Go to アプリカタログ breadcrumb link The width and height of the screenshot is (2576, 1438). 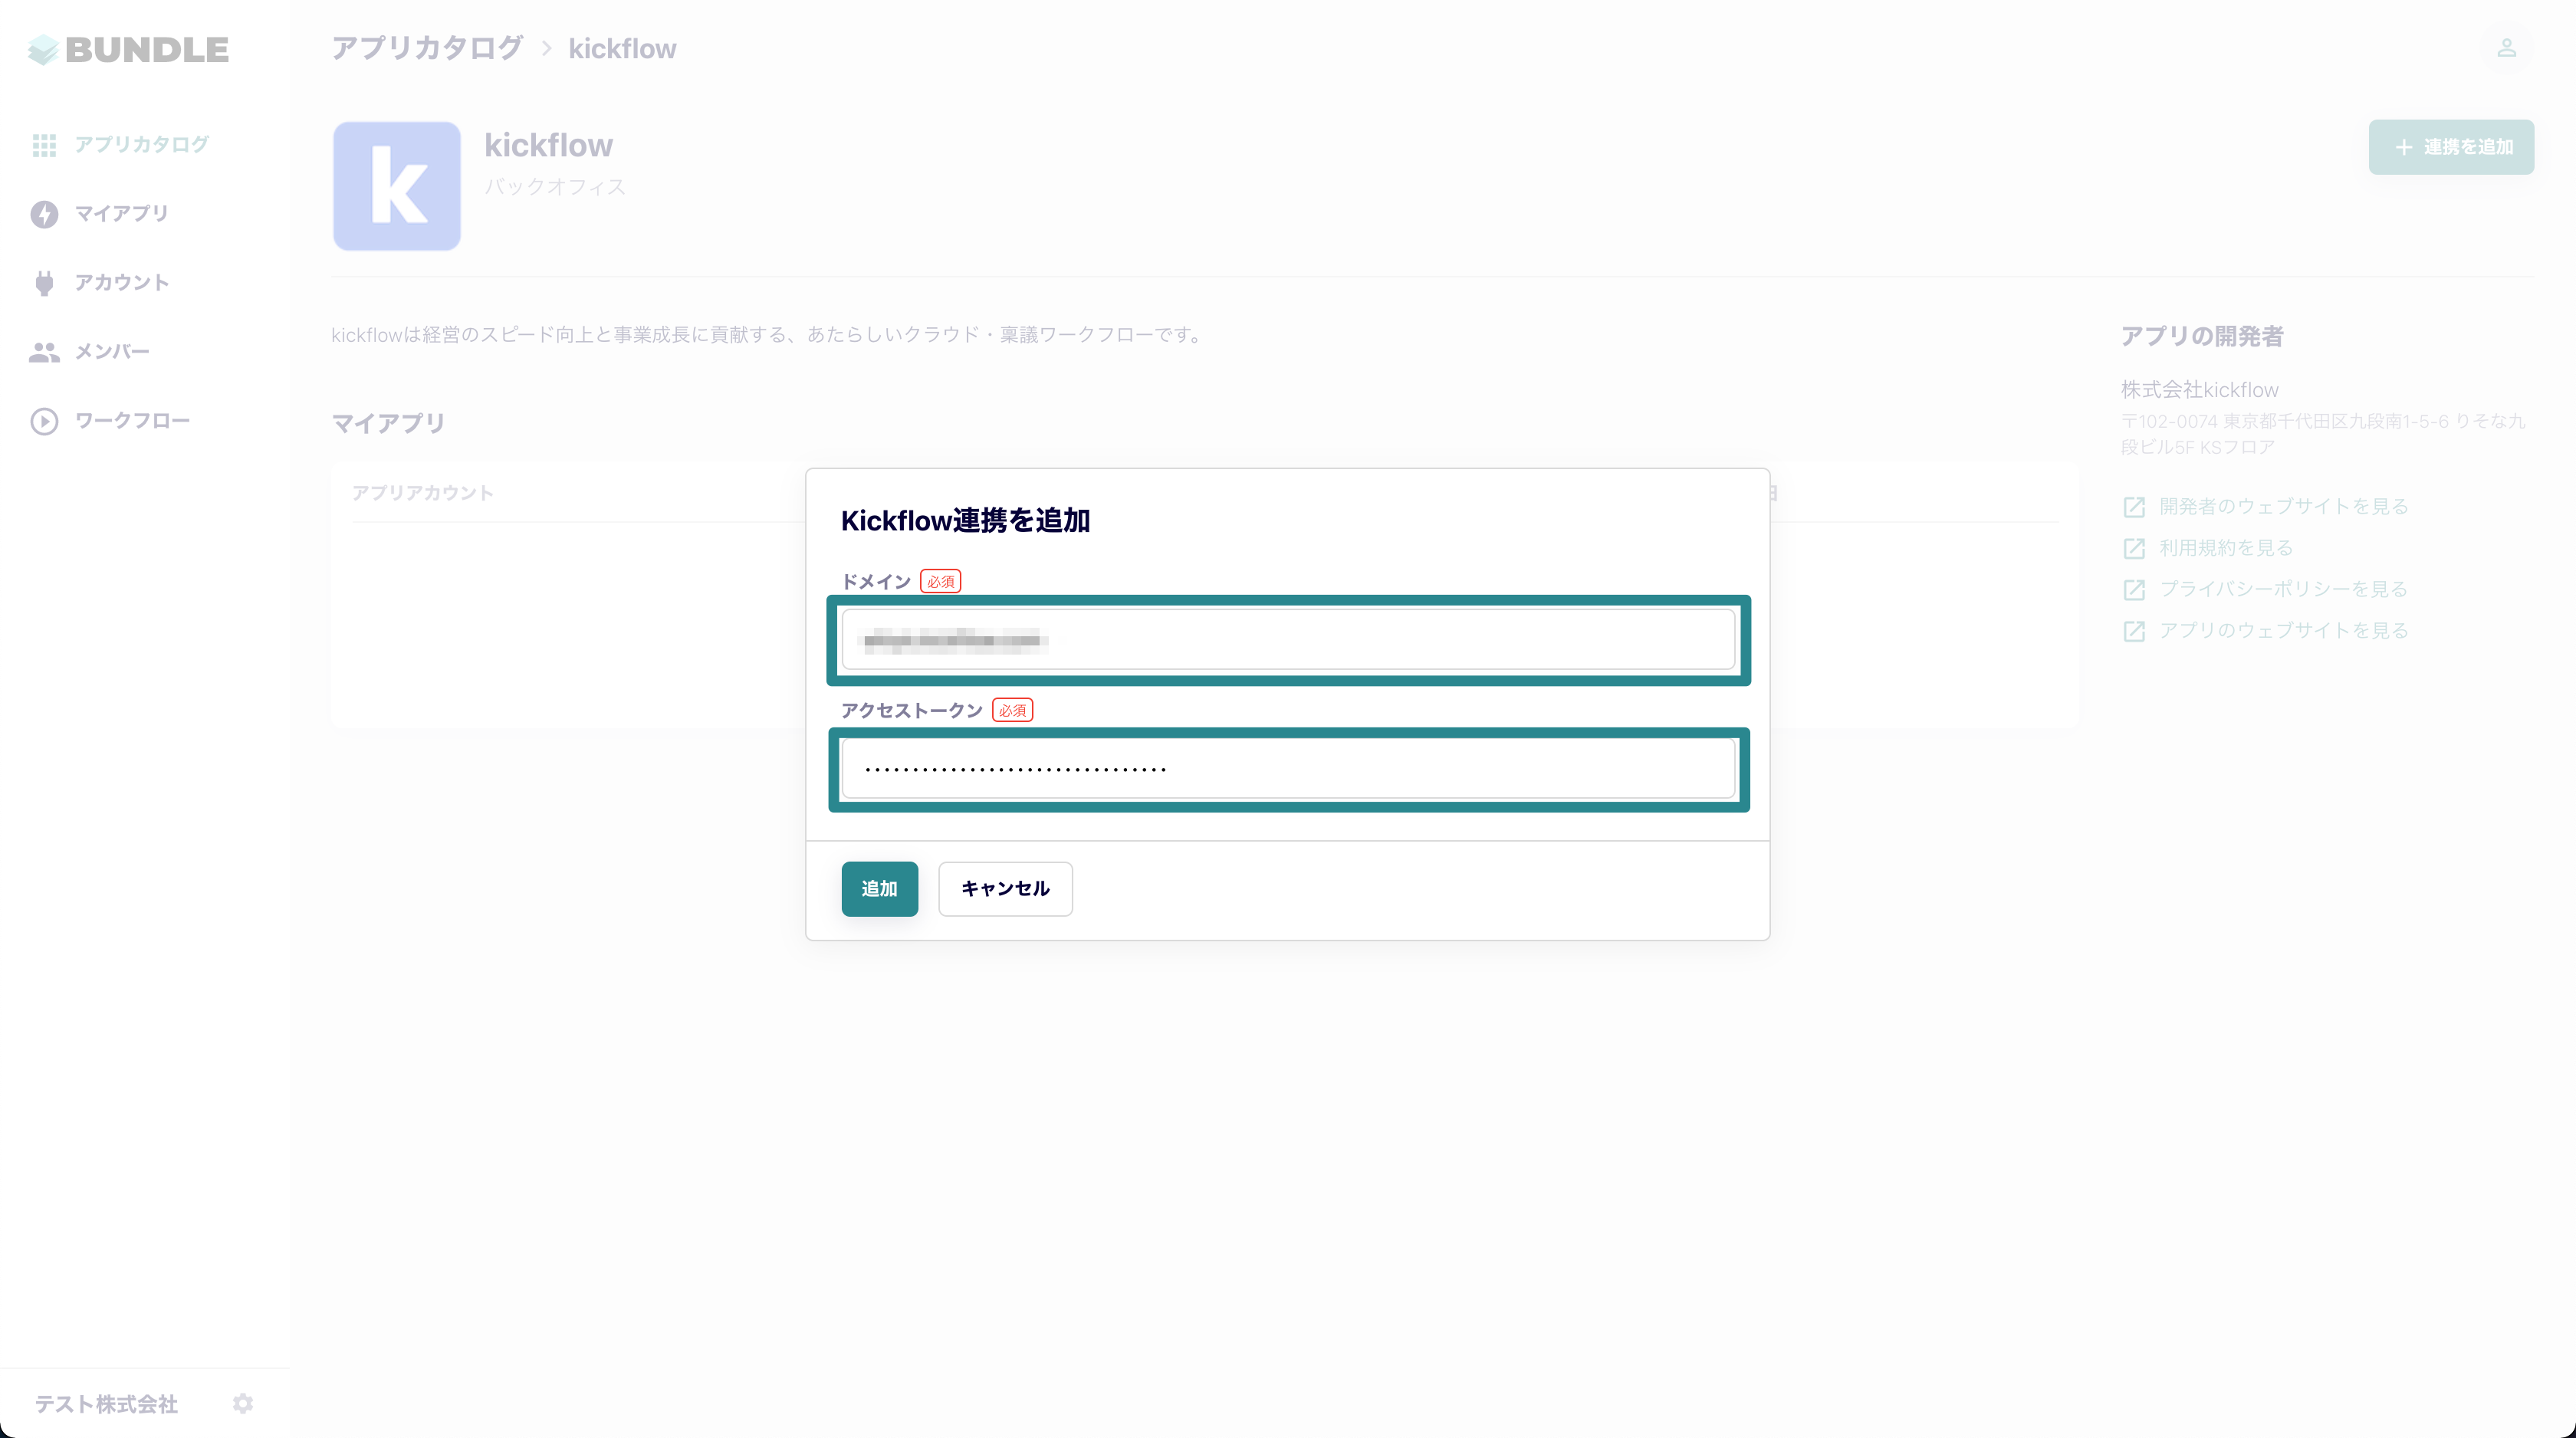427,48
